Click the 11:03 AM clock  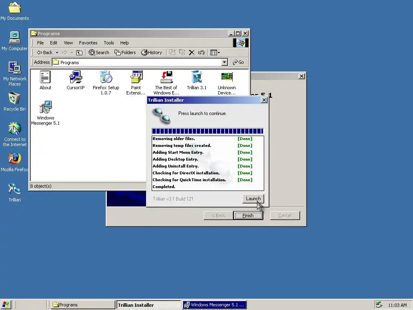pyautogui.click(x=397, y=305)
